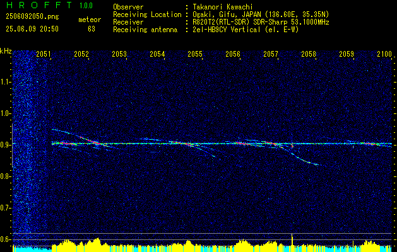397x252 pixels.
Task: Click the 2100 time axis marker
Action: (384, 54)
